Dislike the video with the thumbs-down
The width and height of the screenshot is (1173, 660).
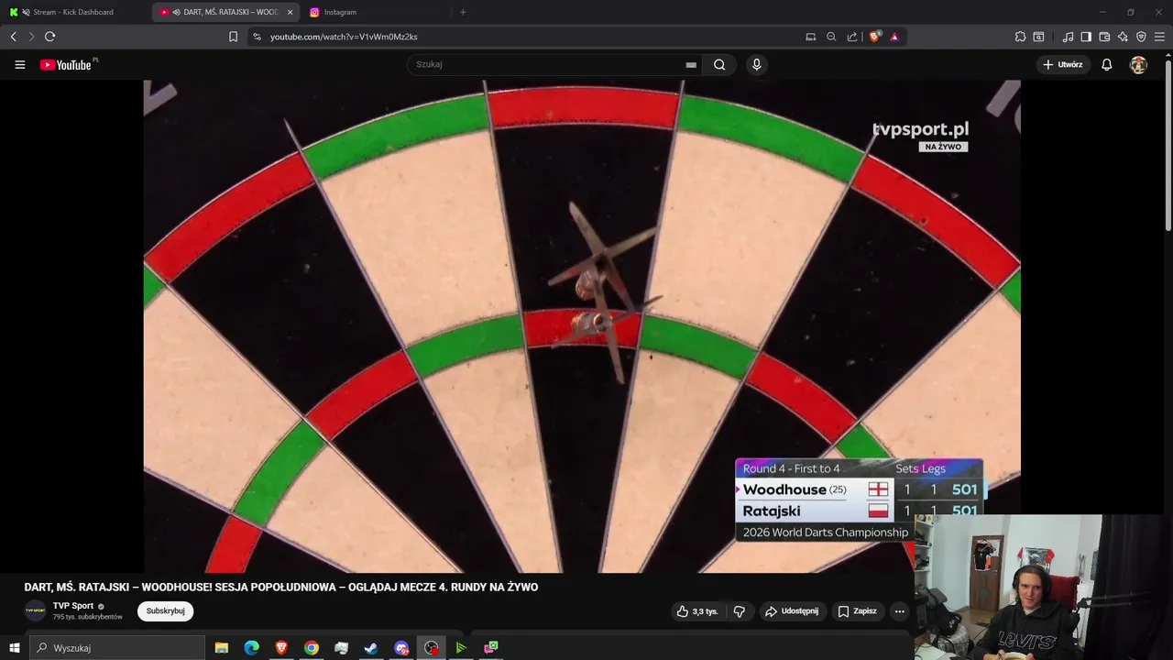click(x=739, y=611)
